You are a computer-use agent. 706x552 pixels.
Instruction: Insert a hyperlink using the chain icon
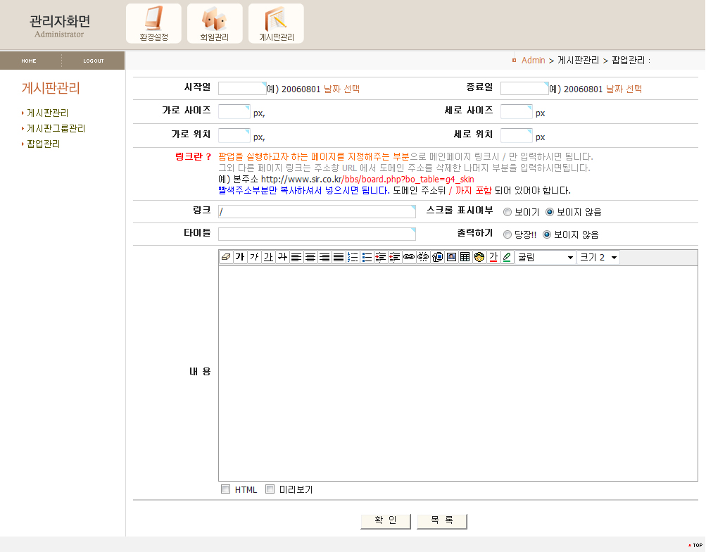(x=409, y=258)
